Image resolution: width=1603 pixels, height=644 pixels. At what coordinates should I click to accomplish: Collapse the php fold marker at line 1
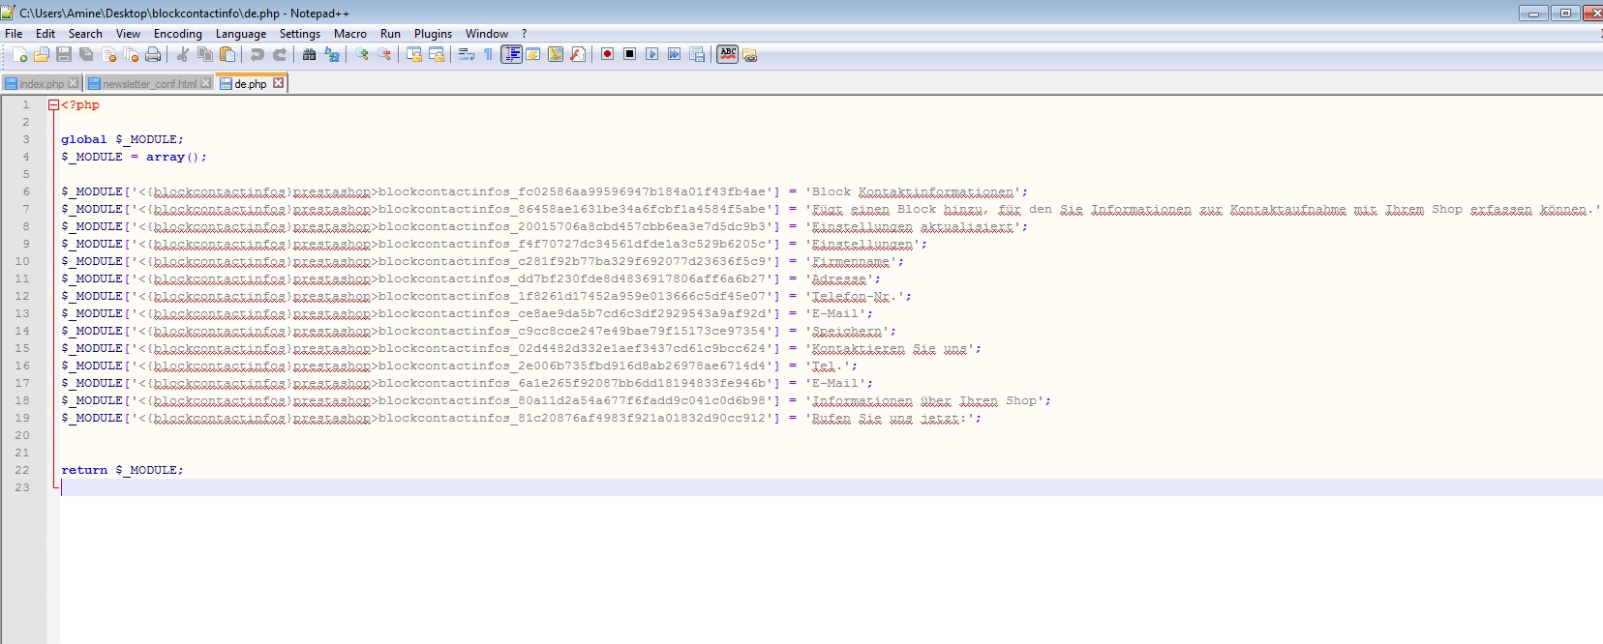tap(53, 104)
